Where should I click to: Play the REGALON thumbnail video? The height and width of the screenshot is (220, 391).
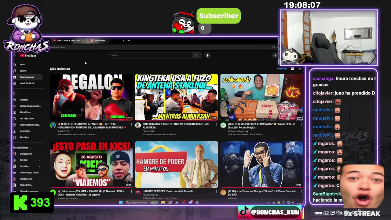pyautogui.click(x=91, y=97)
